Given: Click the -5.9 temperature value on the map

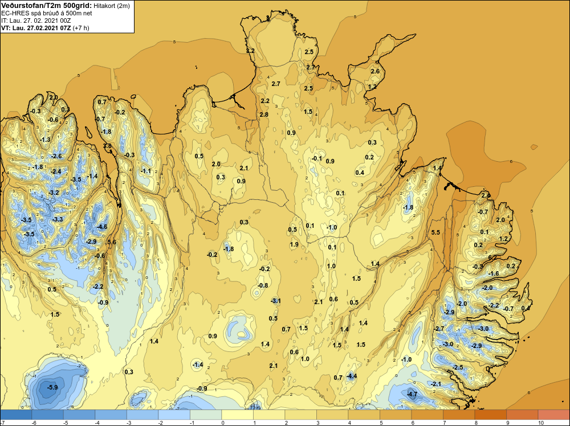Looking at the screenshot, I should click(52, 387).
